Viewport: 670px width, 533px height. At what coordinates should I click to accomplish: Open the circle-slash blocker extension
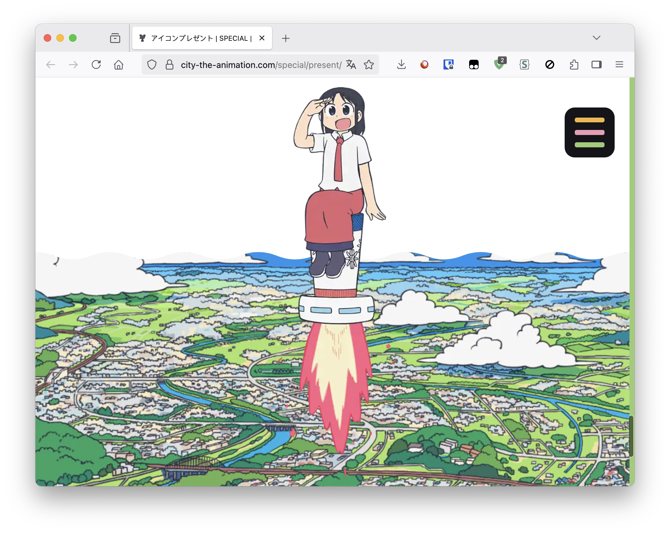point(550,65)
